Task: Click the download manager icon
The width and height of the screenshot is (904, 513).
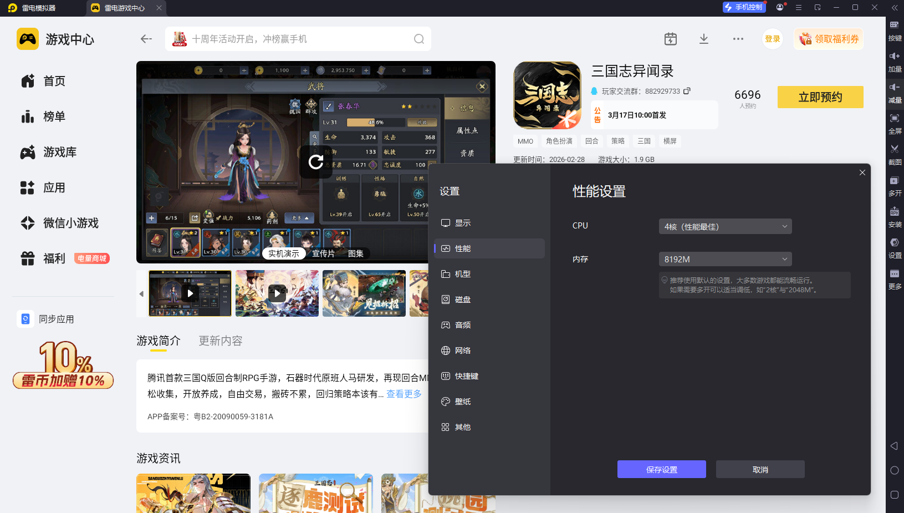Action: pos(704,39)
